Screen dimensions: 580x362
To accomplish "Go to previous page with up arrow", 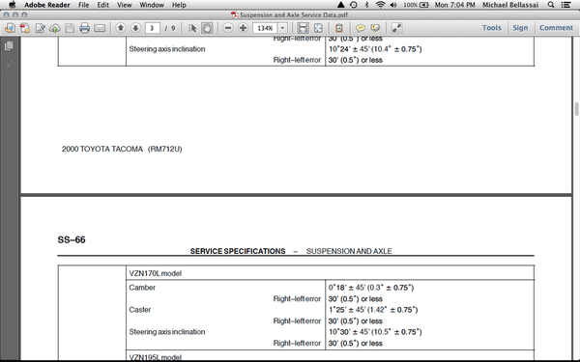I will (121, 28).
